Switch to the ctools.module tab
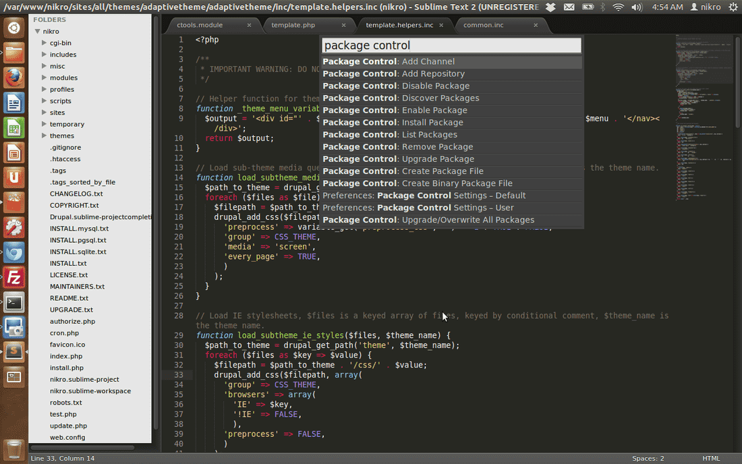Screen dimensions: 742x464 click(x=200, y=25)
